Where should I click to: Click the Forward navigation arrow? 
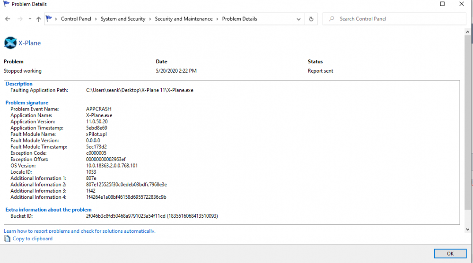[x=20, y=19]
